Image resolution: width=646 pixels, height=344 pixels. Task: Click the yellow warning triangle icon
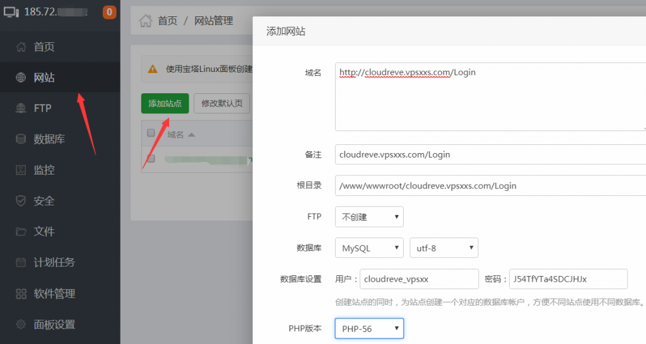pyautogui.click(x=153, y=69)
